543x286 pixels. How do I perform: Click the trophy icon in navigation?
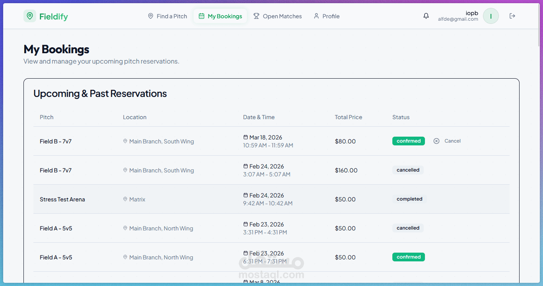coord(256,16)
